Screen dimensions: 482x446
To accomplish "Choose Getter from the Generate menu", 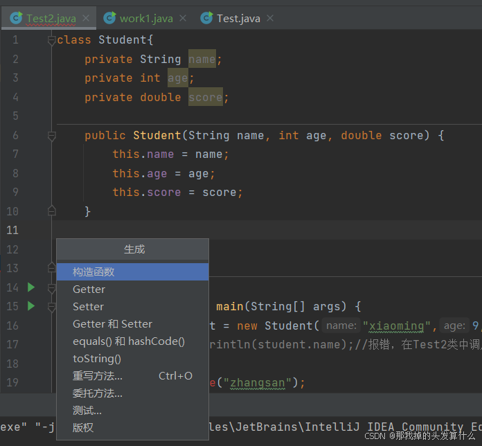I will [132, 289].
